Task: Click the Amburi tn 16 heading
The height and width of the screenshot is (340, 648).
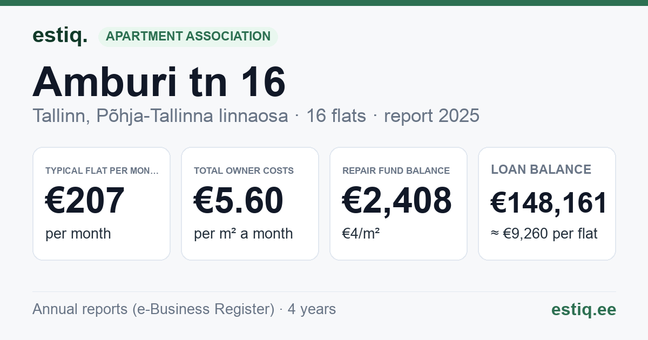Action: (159, 82)
